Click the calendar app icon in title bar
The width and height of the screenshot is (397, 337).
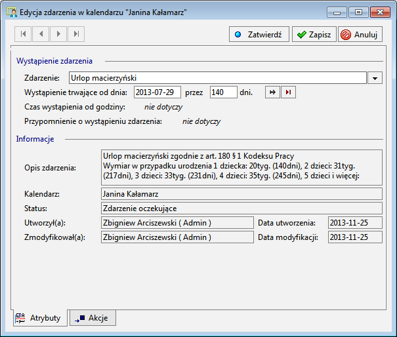[x=12, y=12]
